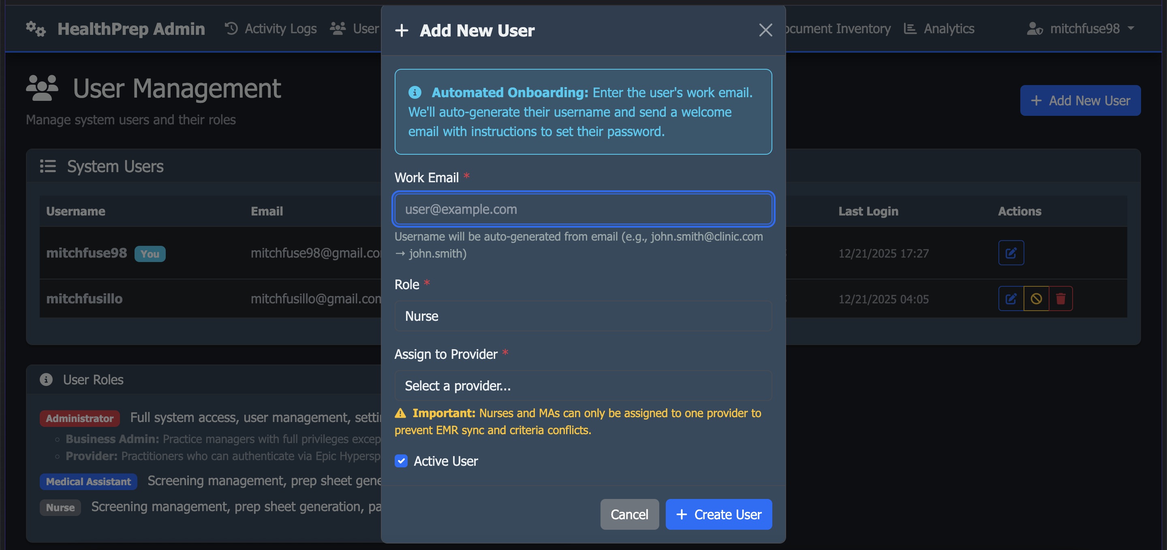Click the System Users list icon

click(x=47, y=166)
